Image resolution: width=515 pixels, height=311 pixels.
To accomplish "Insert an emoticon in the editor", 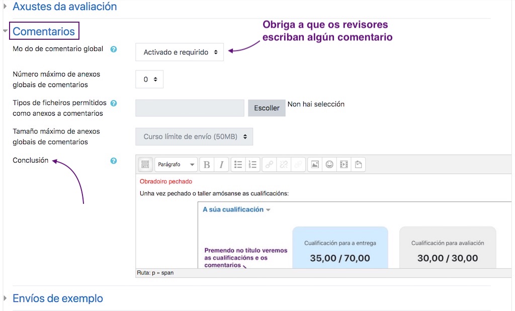I will [x=330, y=165].
